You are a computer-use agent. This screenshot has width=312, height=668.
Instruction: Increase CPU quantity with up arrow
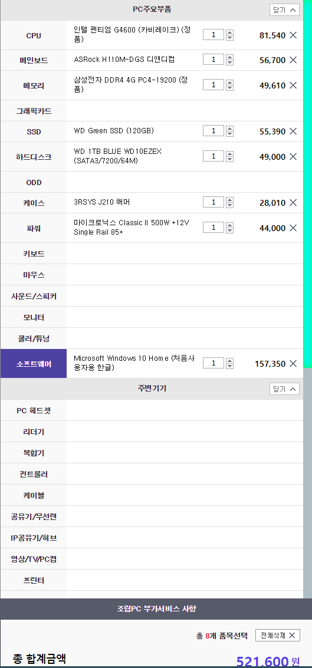pos(230,32)
